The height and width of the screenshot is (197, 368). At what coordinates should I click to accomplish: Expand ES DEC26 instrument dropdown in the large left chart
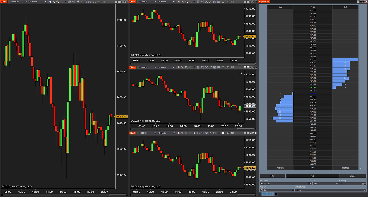26,2
